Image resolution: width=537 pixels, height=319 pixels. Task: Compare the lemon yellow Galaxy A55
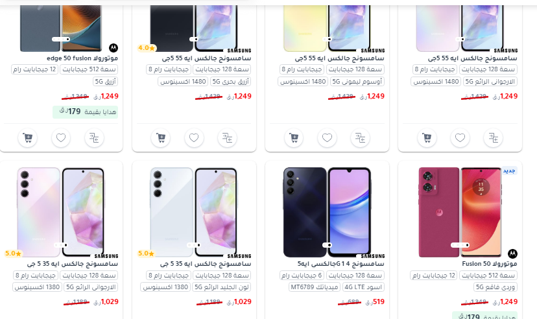(361, 138)
